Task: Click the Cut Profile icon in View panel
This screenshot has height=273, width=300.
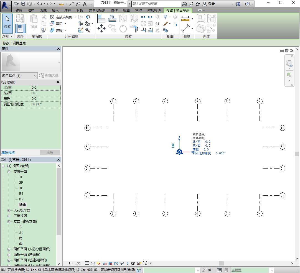Action: tap(166, 30)
